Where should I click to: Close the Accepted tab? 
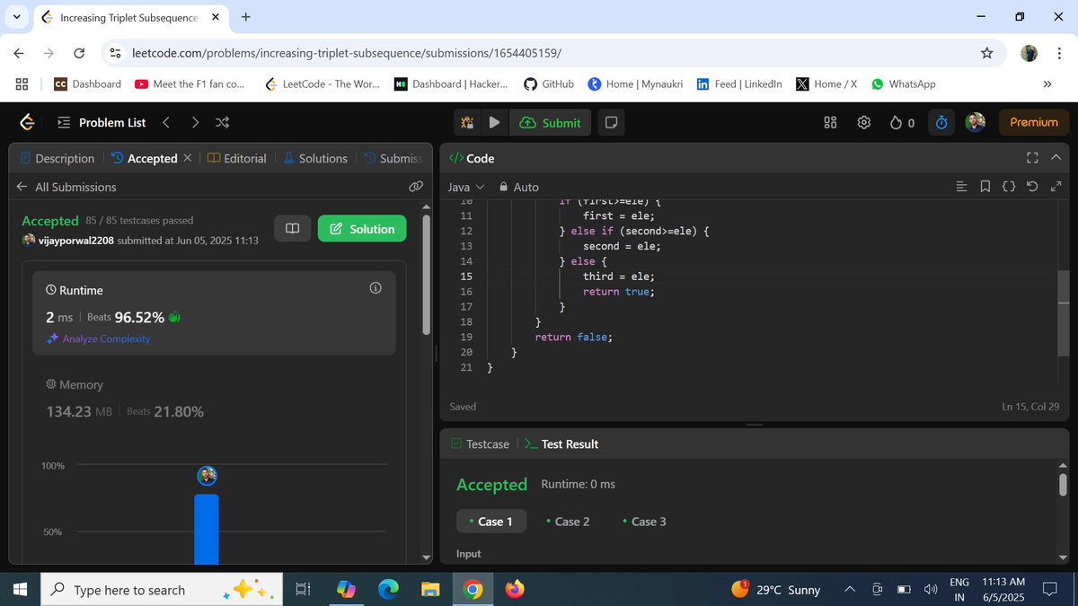187,158
